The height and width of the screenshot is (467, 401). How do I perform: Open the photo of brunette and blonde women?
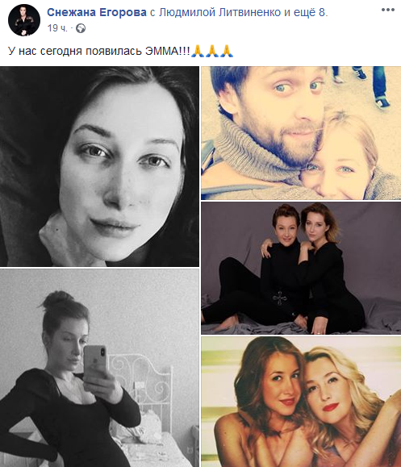pyautogui.click(x=301, y=402)
